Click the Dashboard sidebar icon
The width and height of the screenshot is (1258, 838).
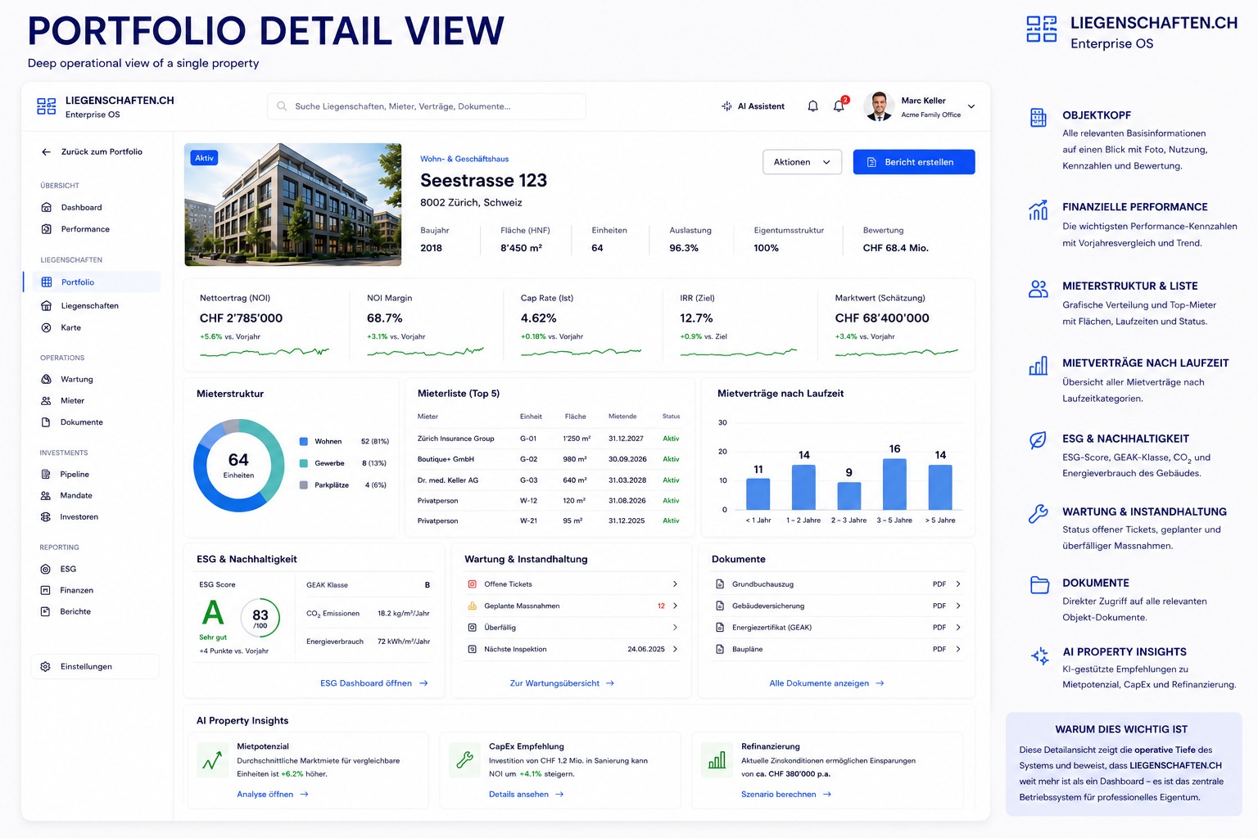point(46,208)
